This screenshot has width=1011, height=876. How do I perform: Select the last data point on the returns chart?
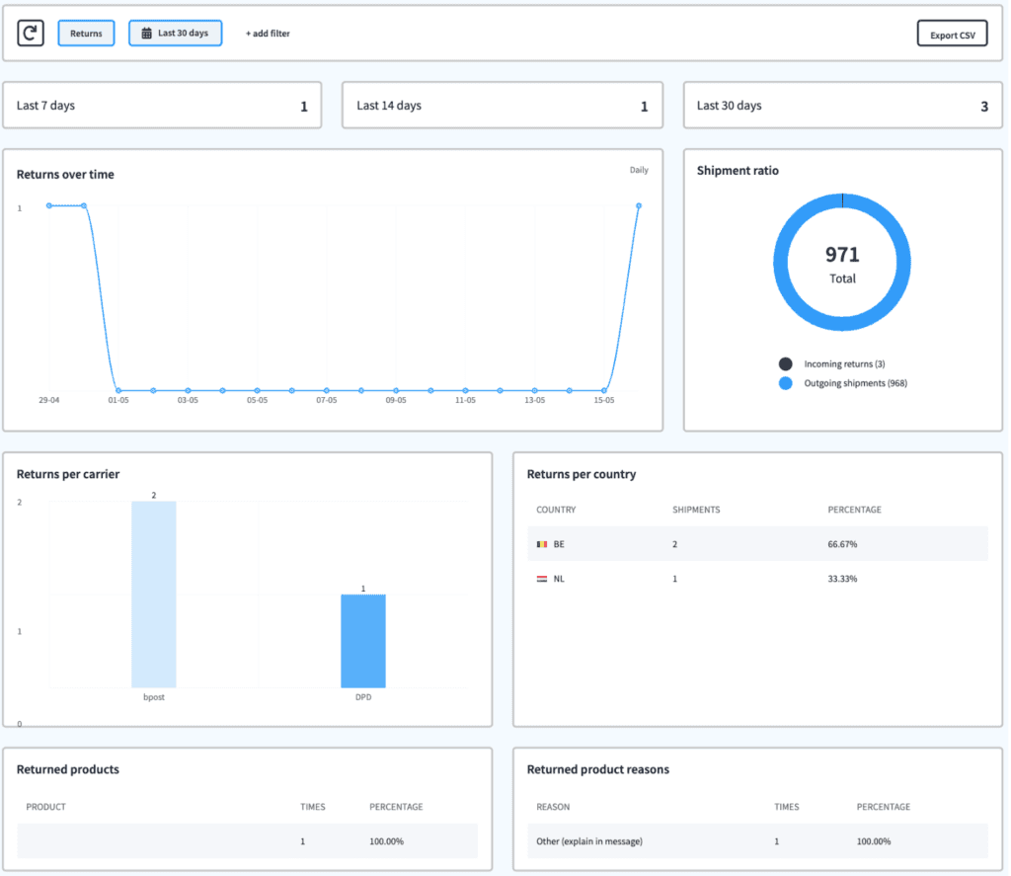click(638, 206)
